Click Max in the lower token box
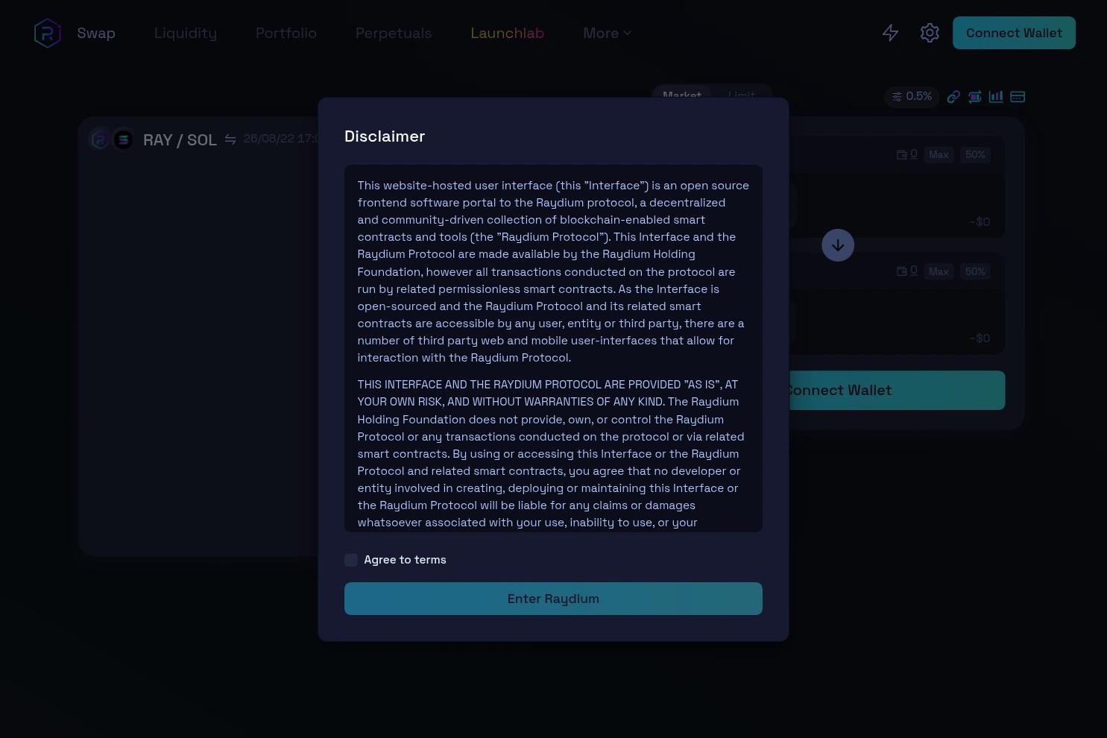Image resolution: width=1107 pixels, height=738 pixels. [939, 271]
